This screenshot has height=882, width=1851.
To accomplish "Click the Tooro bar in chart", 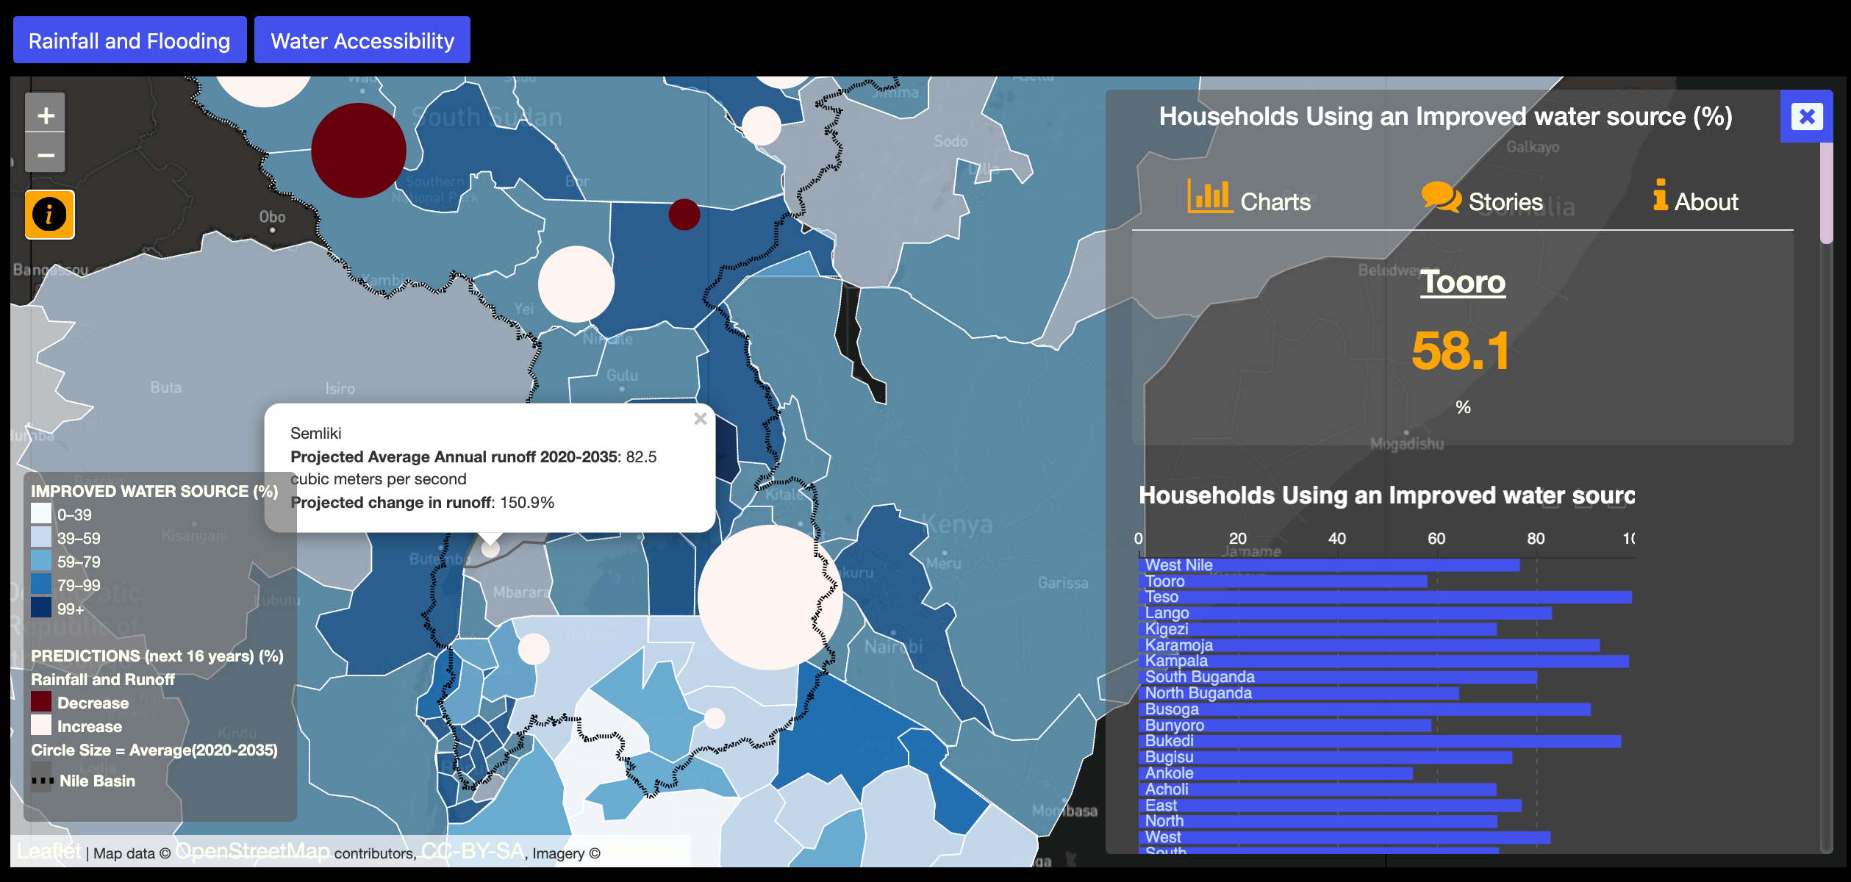I will tap(1283, 581).
